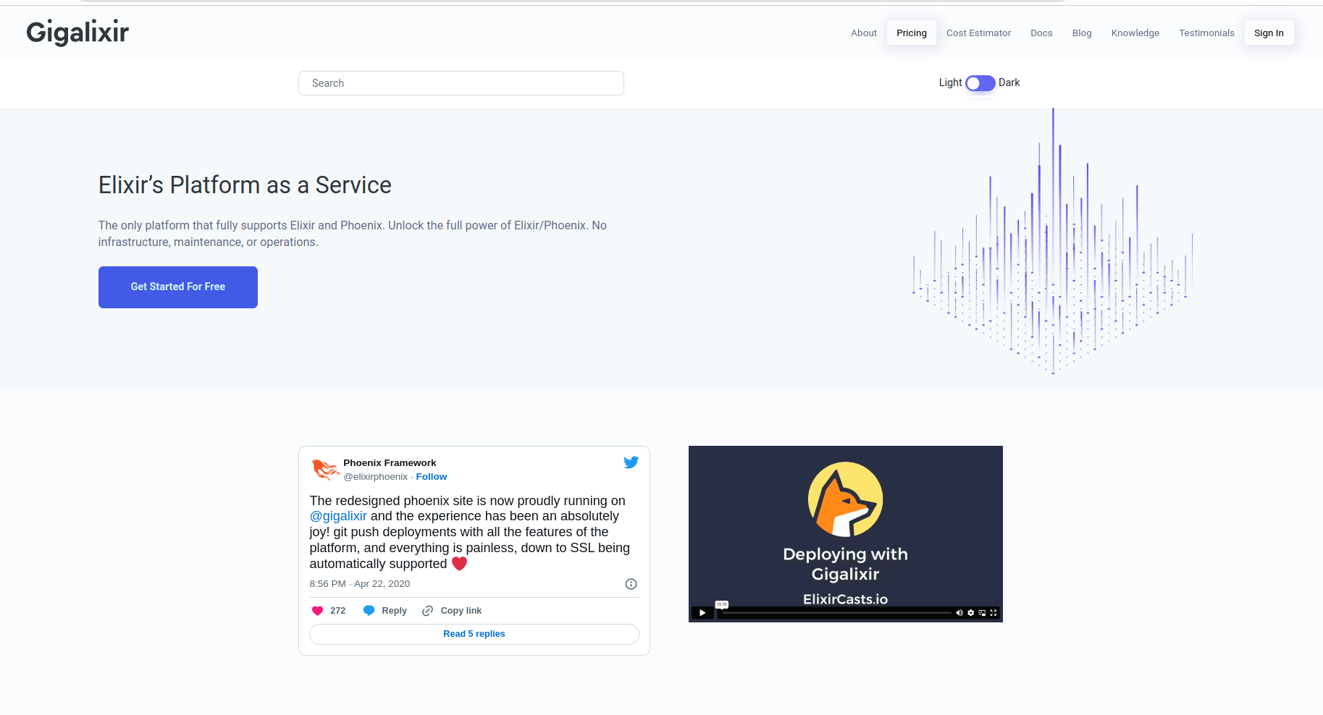1323x715 pixels.
Task: Click Copy link on the tweet
Action: click(x=453, y=611)
